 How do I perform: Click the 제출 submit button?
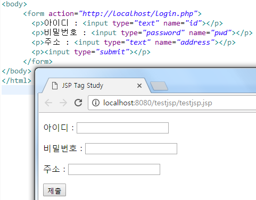click(54, 190)
